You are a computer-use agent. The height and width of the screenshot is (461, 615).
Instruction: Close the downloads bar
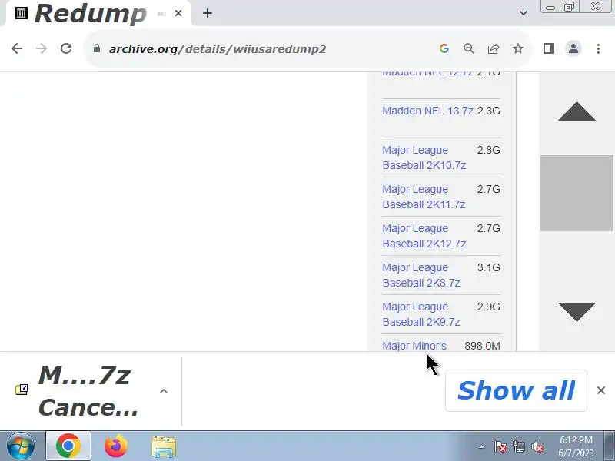pos(601,390)
